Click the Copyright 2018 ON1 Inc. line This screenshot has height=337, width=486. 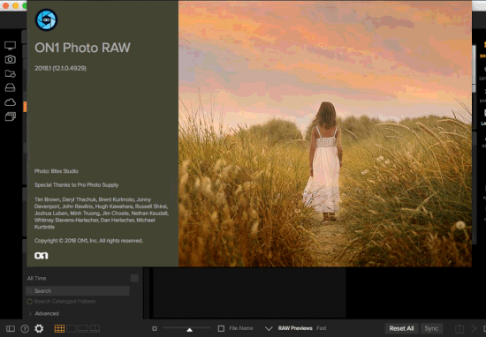point(88,241)
